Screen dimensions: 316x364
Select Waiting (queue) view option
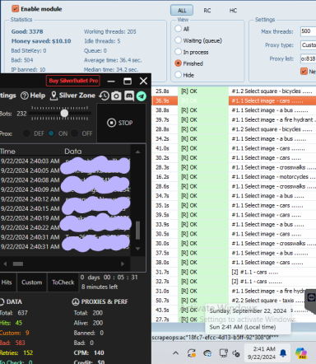(179, 40)
